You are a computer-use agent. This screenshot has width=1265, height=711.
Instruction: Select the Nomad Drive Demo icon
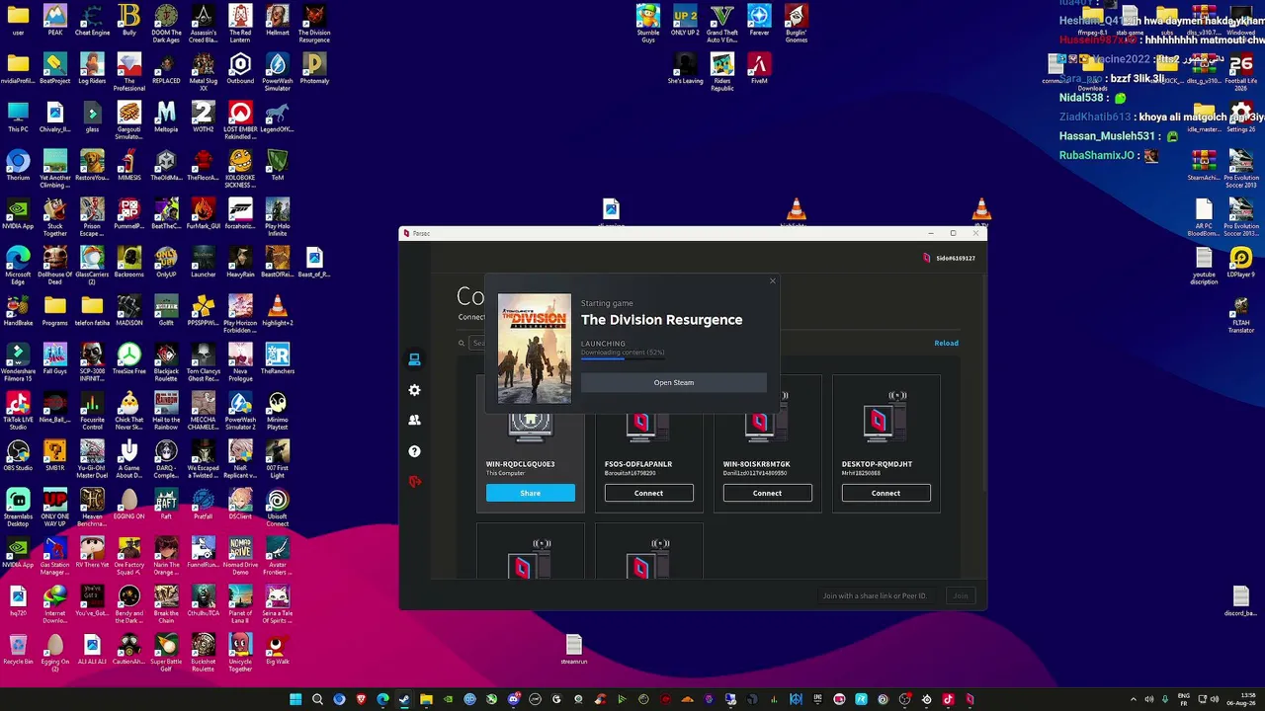pos(240,556)
